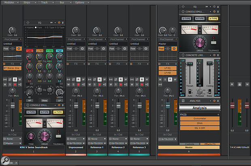The image size is (251, 166).
Task: Arm record on Reference 2 track
Action: tap(121, 84)
